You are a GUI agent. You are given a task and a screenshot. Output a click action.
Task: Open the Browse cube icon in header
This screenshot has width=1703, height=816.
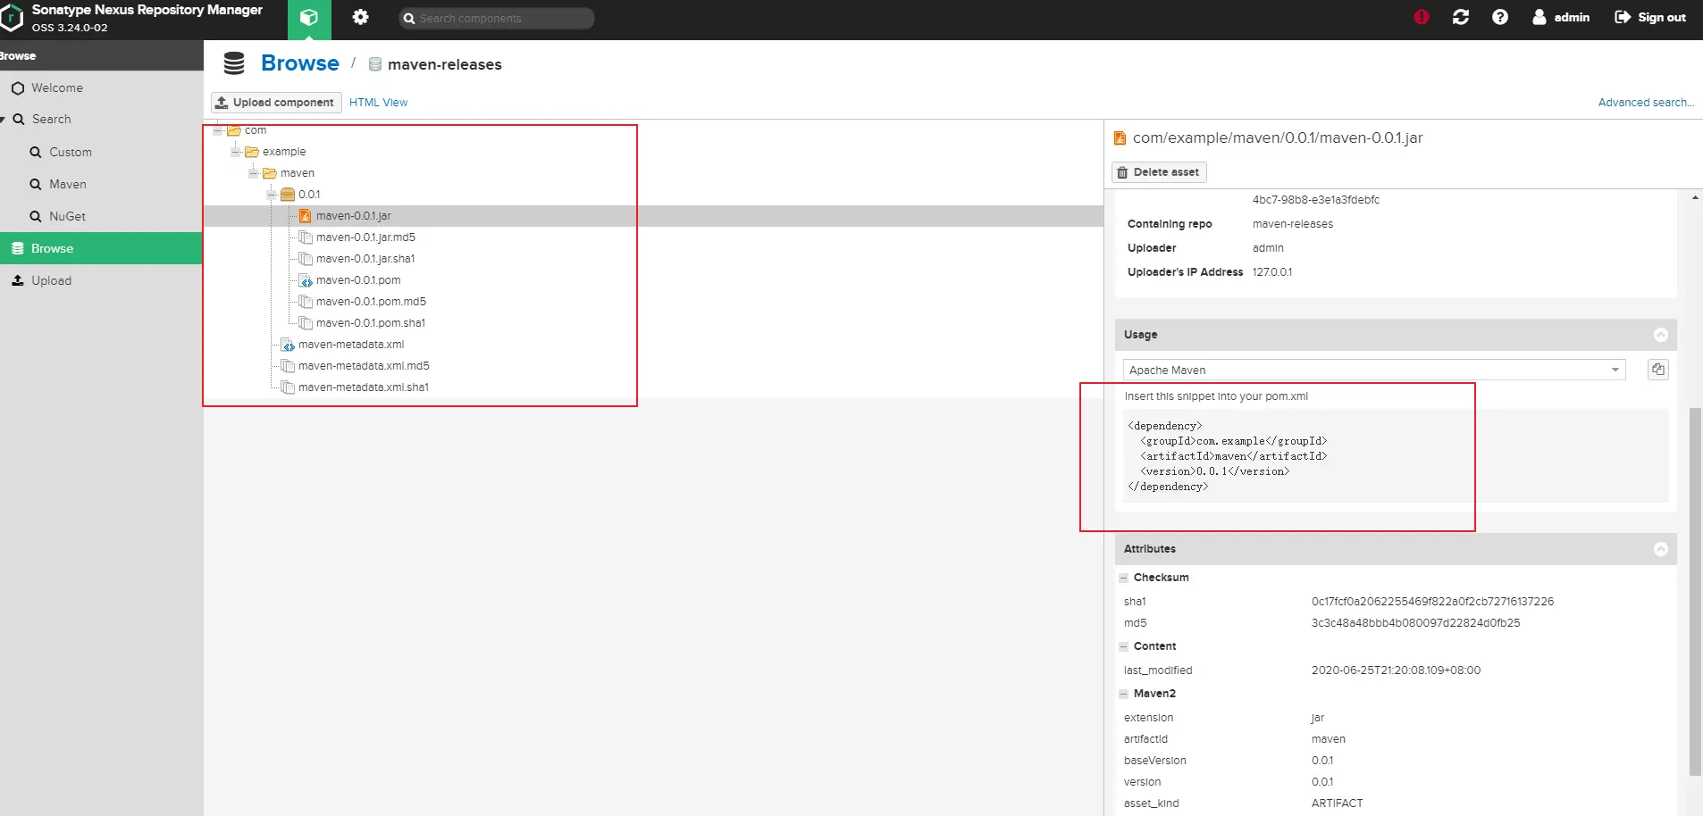pyautogui.click(x=309, y=18)
